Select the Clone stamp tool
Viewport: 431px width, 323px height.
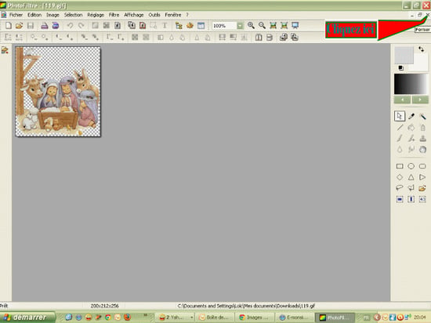tap(422, 138)
